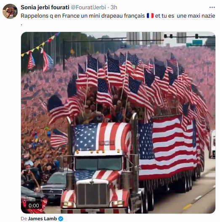This screenshot has height=222, width=220.
Task: Play the embedded flag truck video
Action: click(118, 123)
